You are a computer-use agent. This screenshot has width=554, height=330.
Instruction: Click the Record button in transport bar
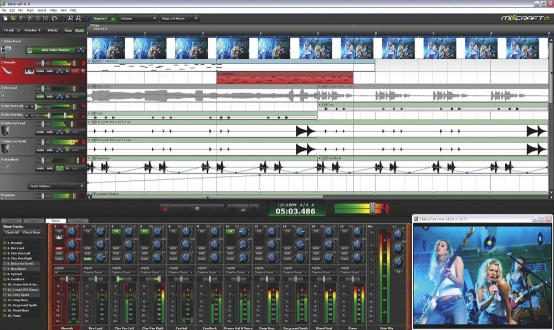[x=165, y=209]
